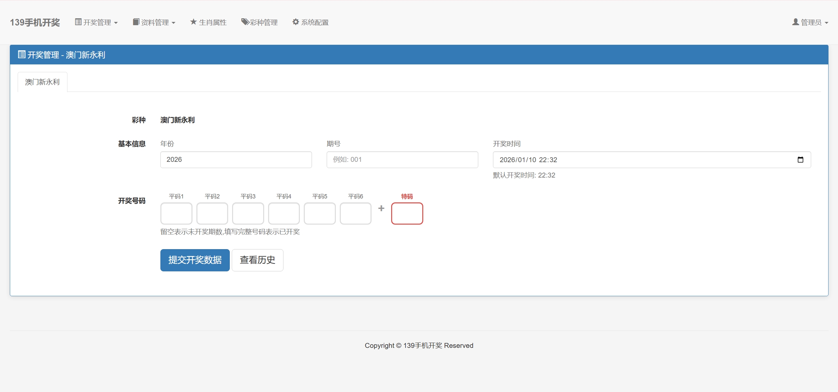838x392 pixels.
Task: Click the 年份 field showing 2026
Action: 236,160
